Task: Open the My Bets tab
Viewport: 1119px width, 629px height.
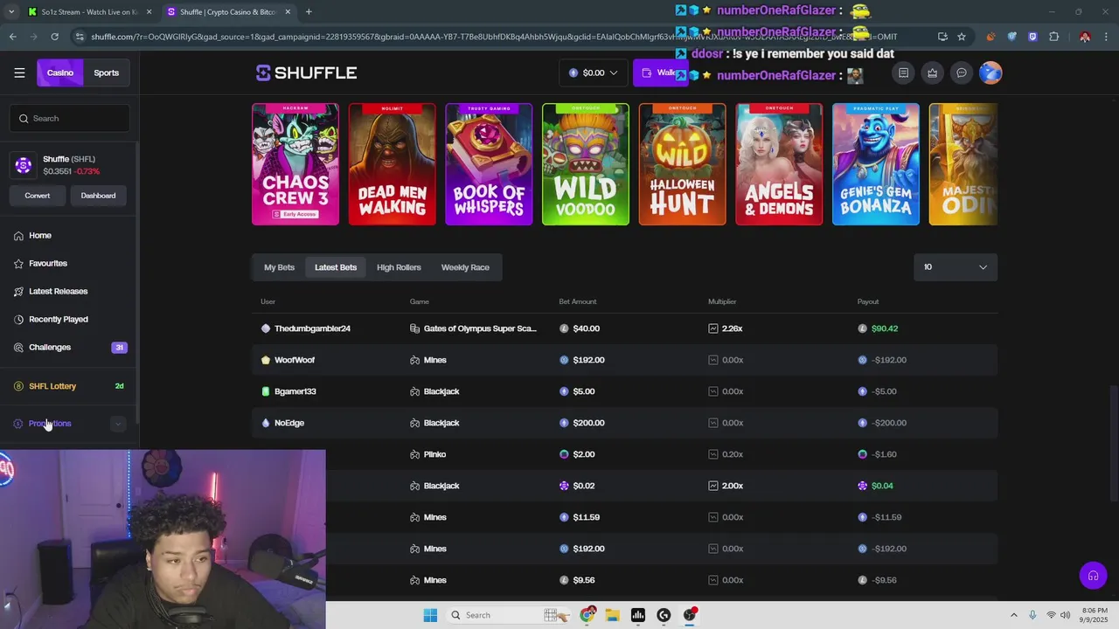Action: pyautogui.click(x=280, y=267)
